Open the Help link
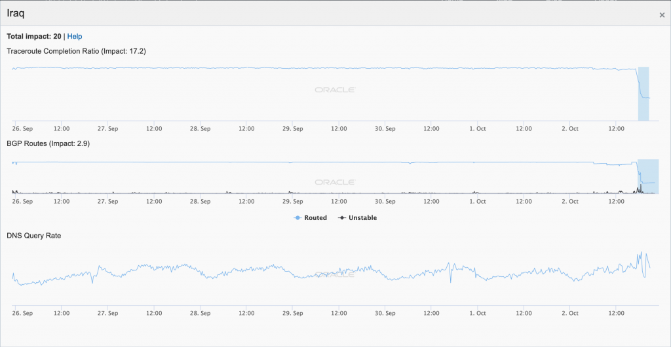 pyautogui.click(x=75, y=37)
